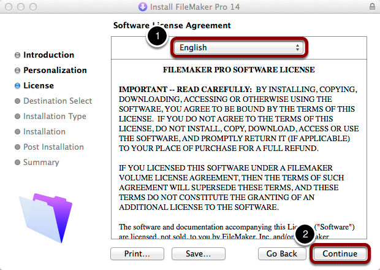The height and width of the screenshot is (270, 380).
Task: Select the Introduction step
Action: coord(48,55)
